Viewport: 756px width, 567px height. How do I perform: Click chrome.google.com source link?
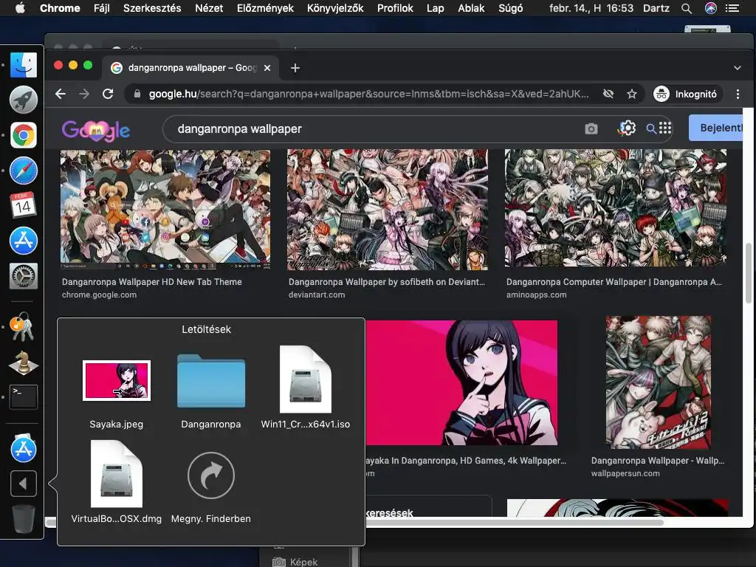(x=100, y=295)
